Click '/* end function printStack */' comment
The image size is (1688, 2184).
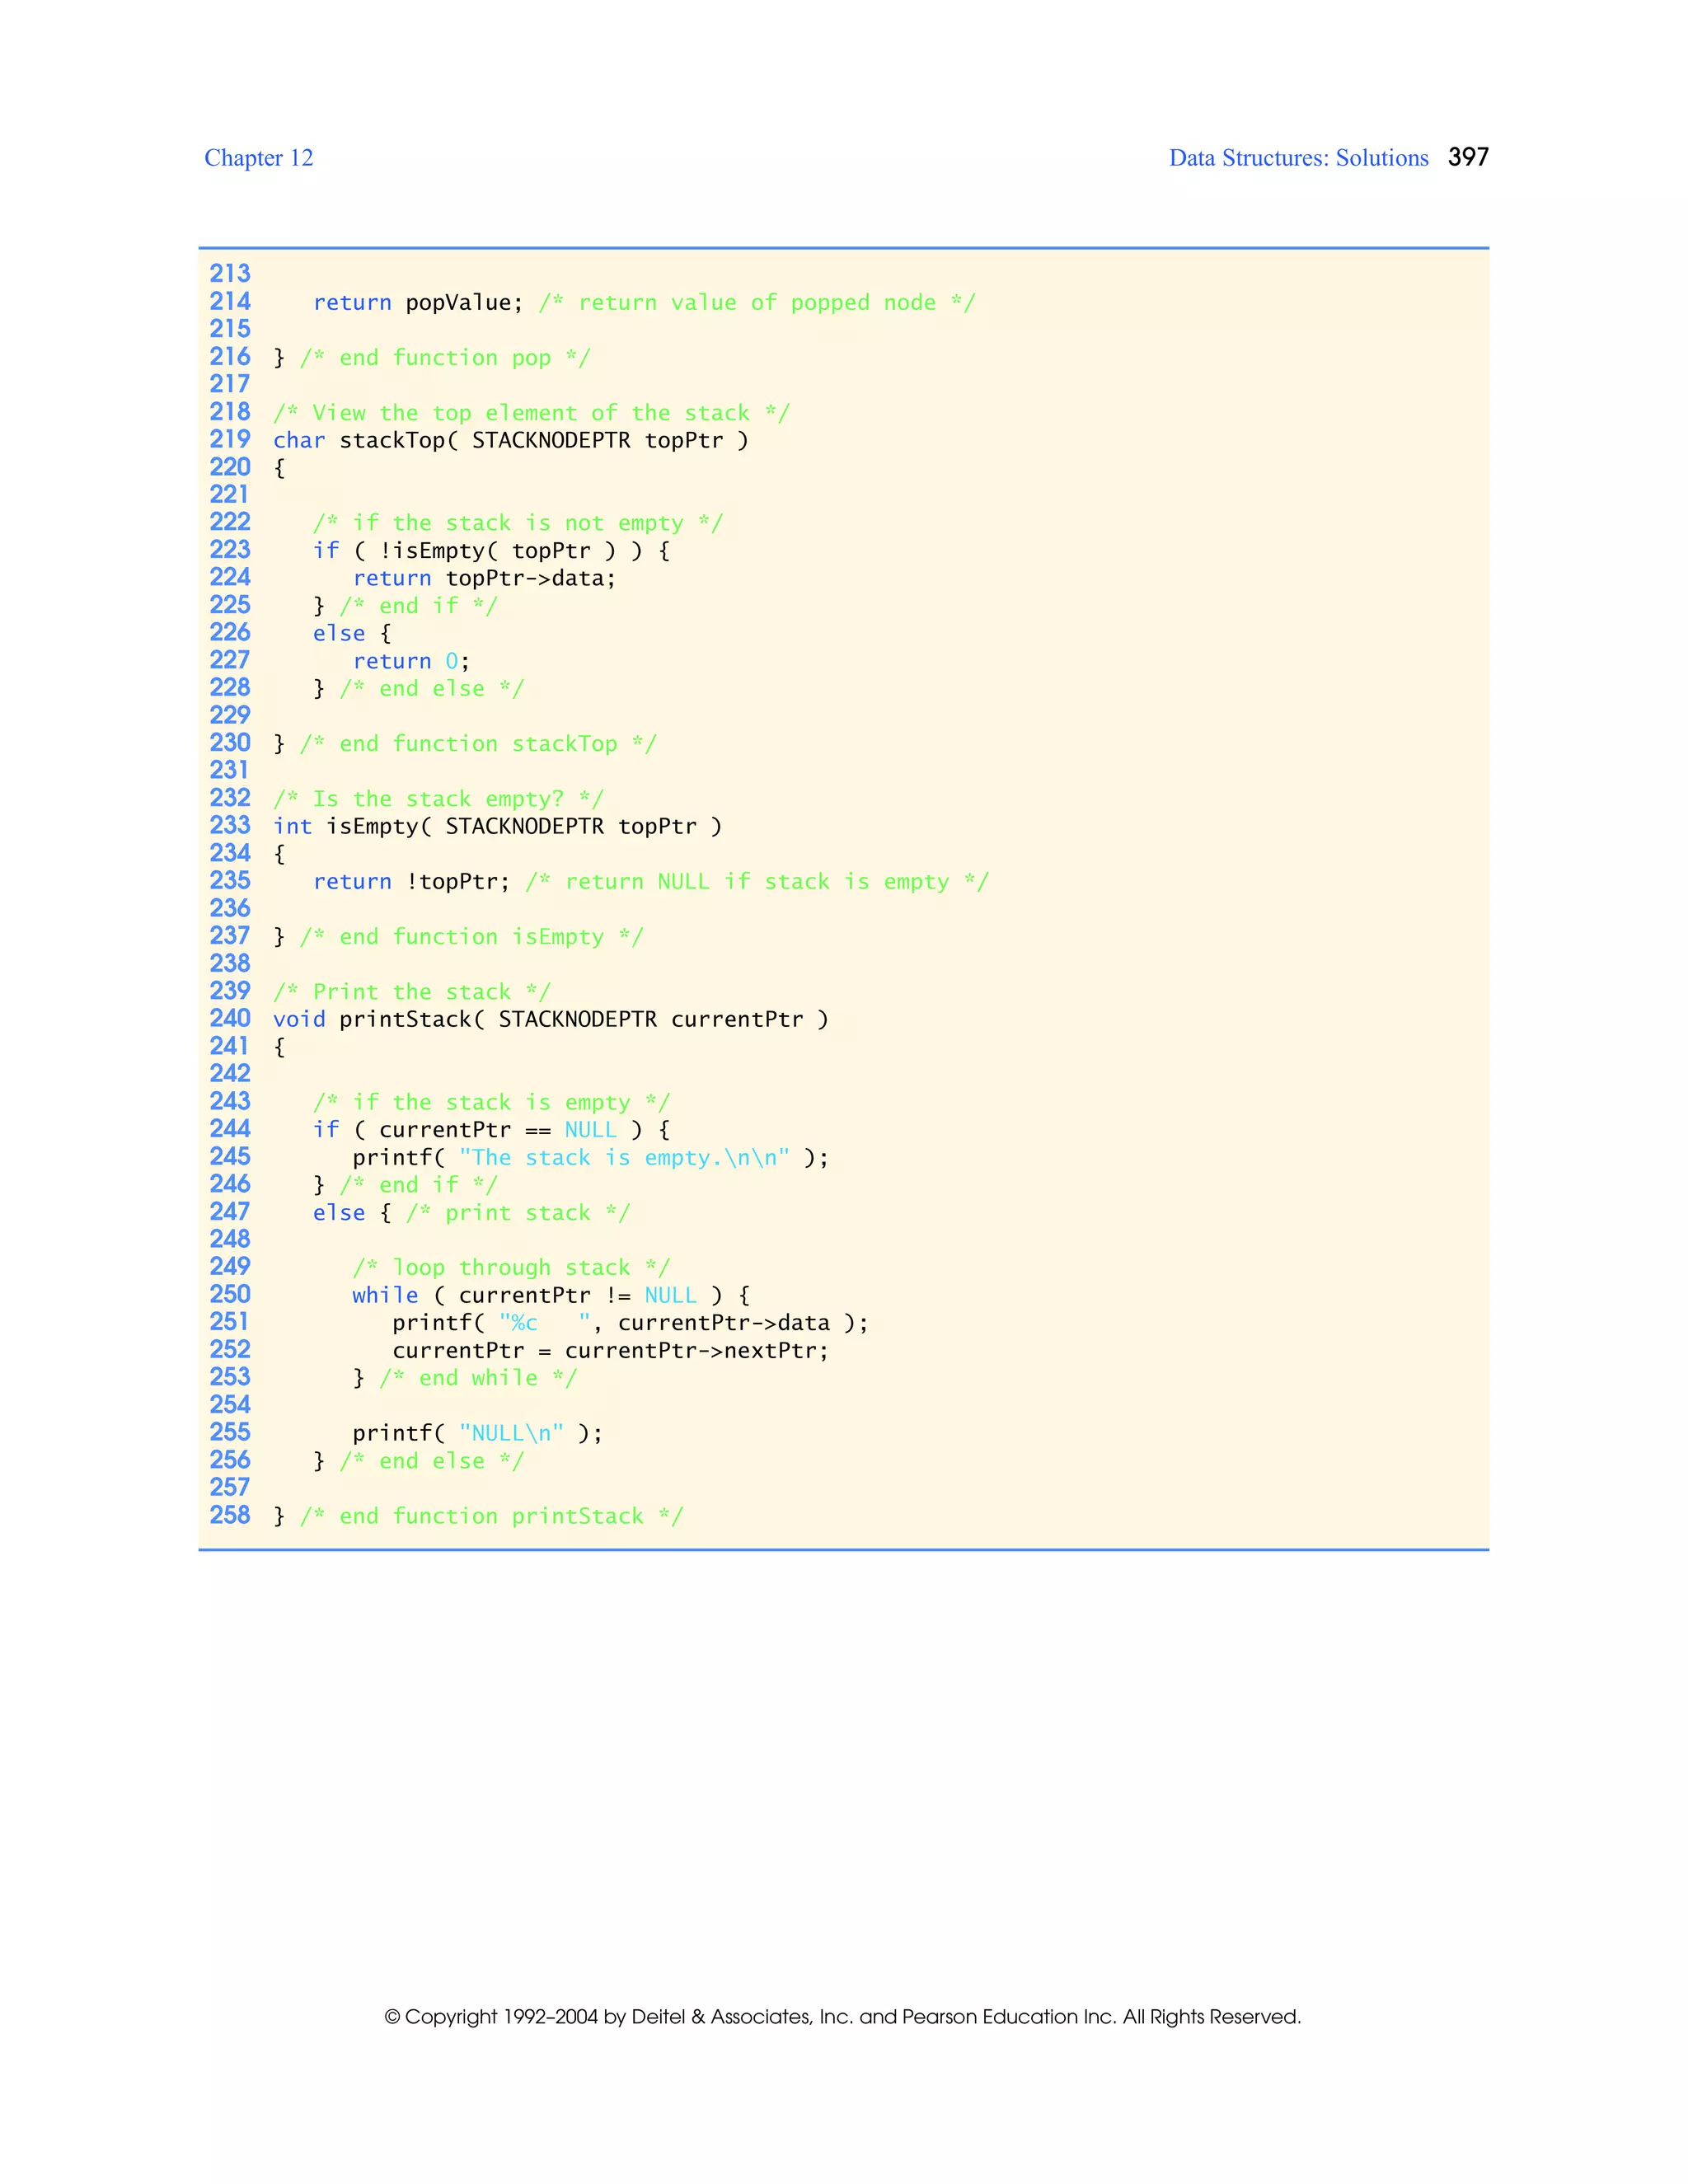click(491, 1516)
